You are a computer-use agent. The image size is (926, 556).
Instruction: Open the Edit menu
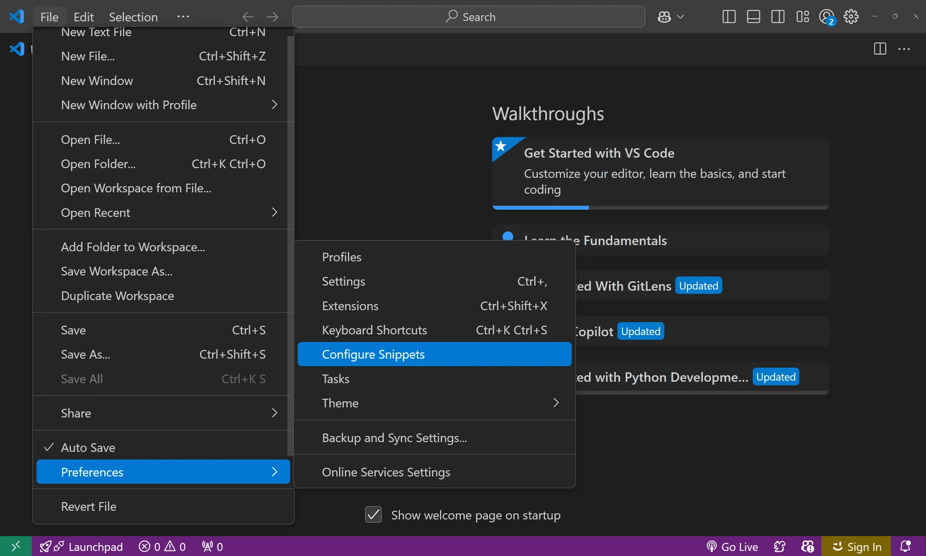click(x=84, y=17)
